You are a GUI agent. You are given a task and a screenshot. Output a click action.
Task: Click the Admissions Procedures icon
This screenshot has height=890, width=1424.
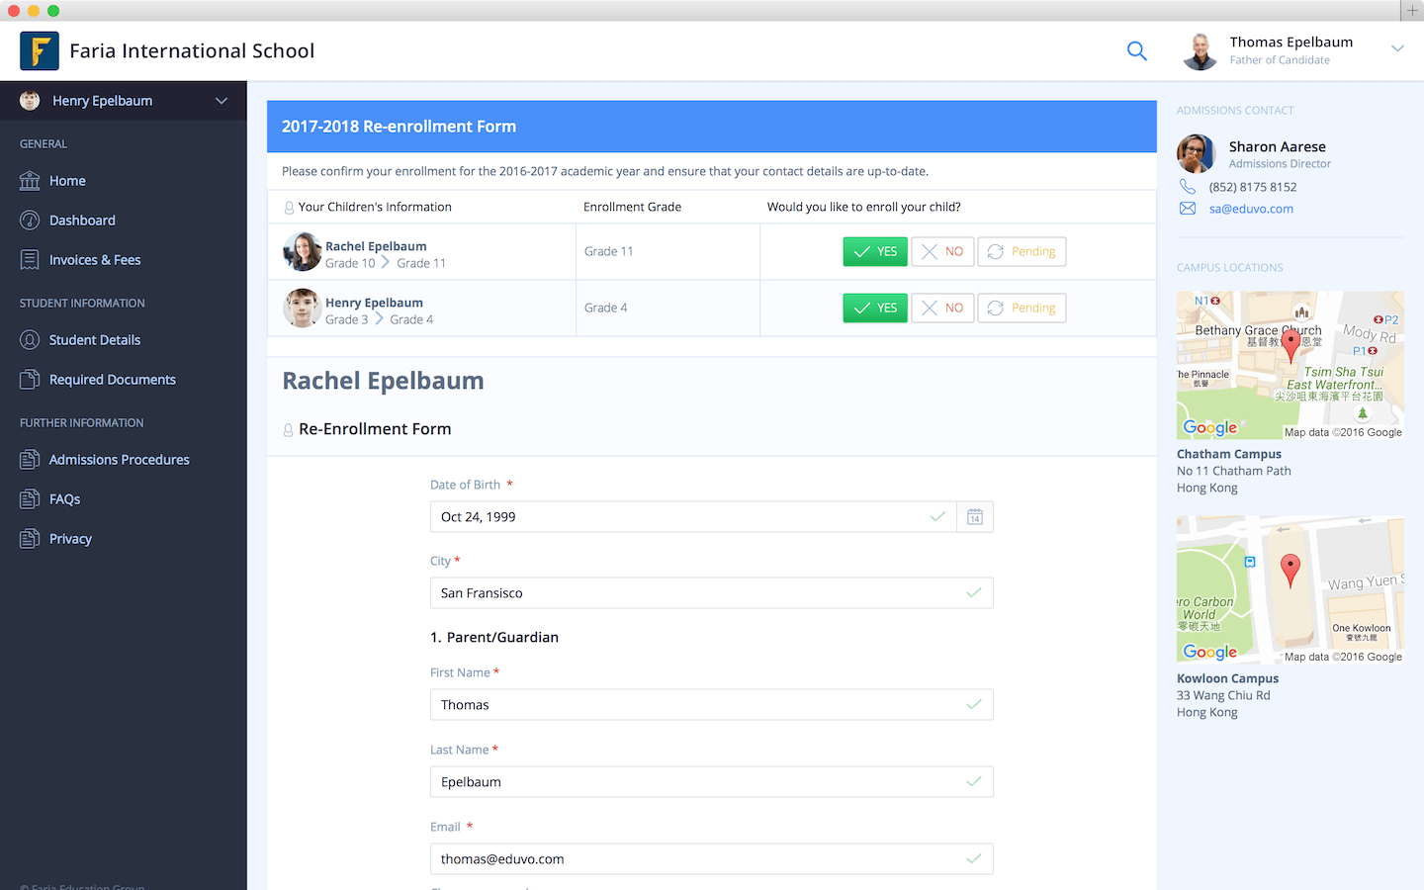[x=30, y=460]
